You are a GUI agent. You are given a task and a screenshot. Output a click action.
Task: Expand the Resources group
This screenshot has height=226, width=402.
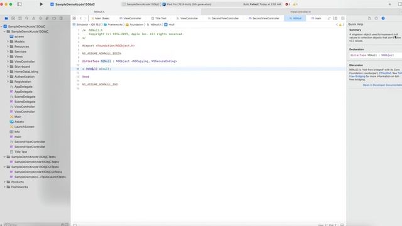coord(8,46)
